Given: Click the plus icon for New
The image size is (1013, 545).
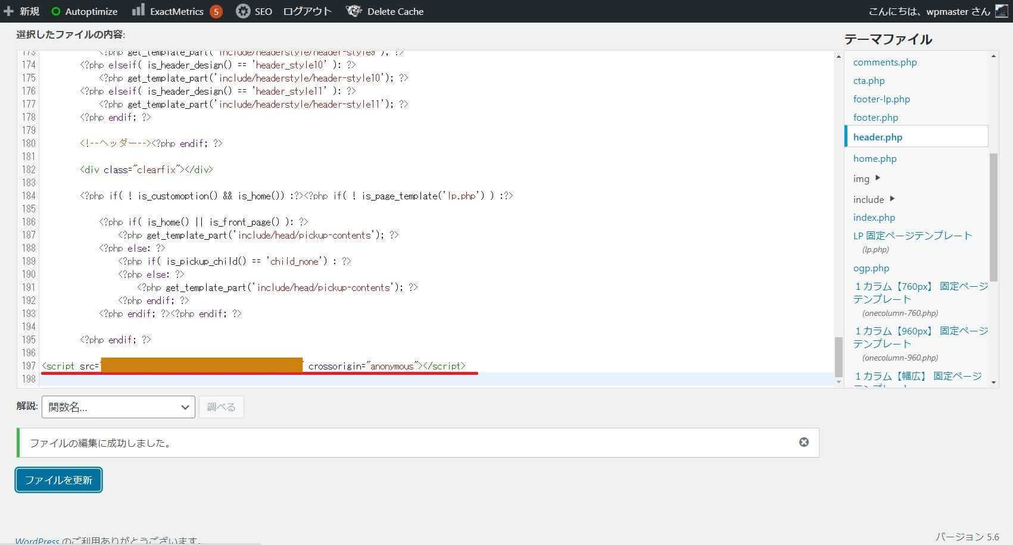Looking at the screenshot, I should coord(8,11).
